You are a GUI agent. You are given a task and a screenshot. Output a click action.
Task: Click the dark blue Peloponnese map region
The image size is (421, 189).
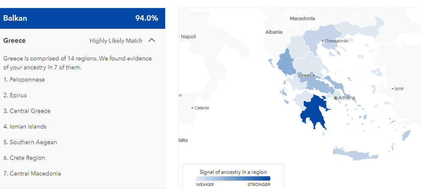pos(314,112)
